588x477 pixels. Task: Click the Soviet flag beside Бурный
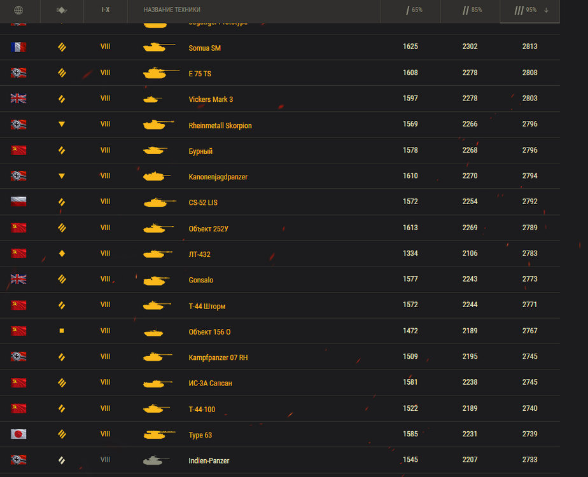click(x=18, y=150)
